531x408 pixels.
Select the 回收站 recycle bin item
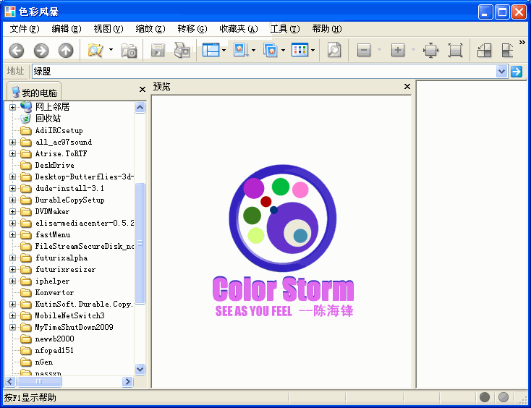point(48,119)
